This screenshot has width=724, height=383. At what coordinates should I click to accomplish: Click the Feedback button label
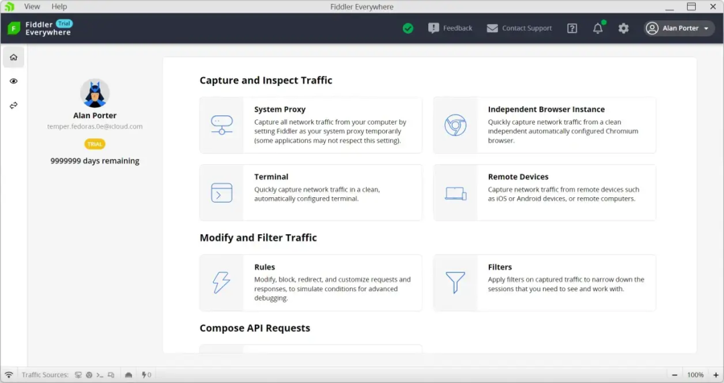(458, 28)
